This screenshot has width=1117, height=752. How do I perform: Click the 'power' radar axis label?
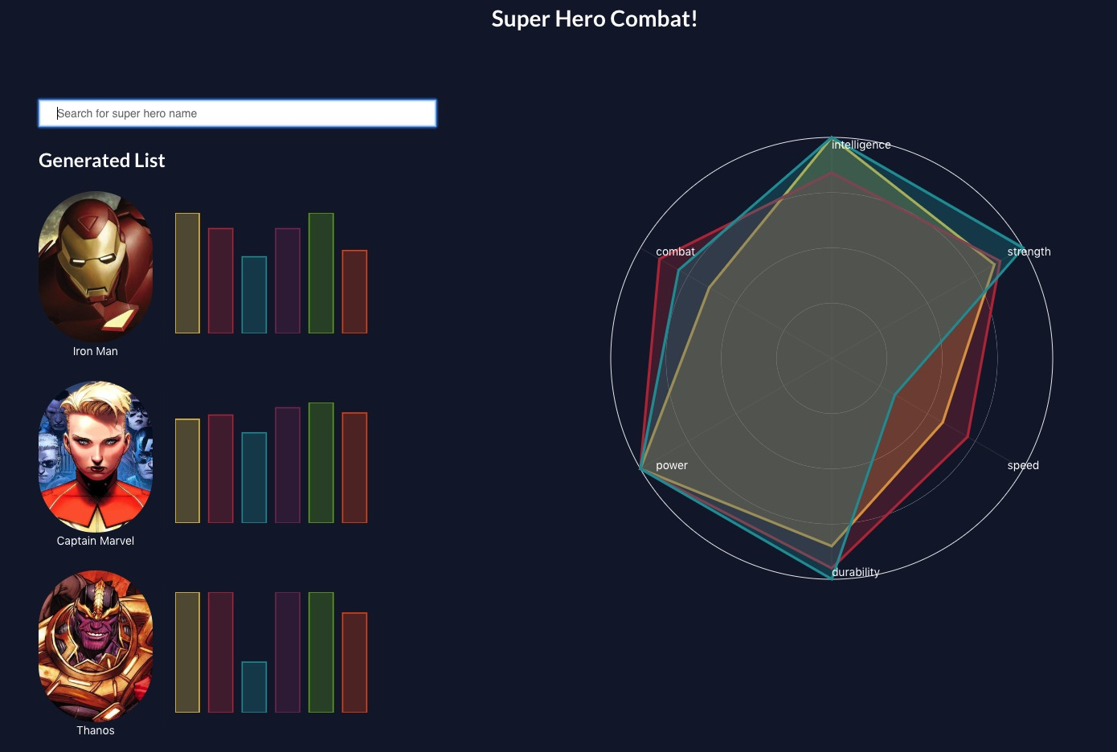pyautogui.click(x=672, y=465)
